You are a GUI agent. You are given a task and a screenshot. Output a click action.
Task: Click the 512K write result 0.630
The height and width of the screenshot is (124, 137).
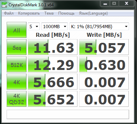(104, 64)
